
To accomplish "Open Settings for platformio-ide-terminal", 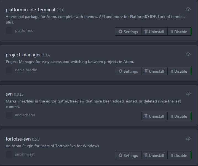I will point(128,32).
